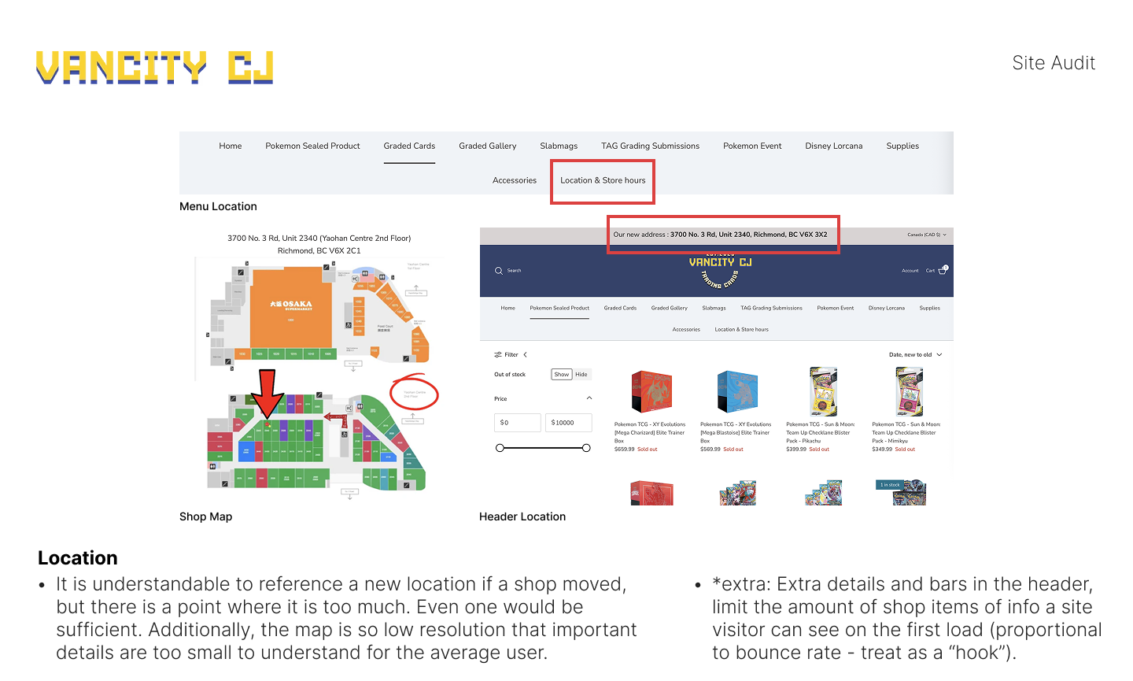Click Pokemon Sealed Product in header screenshot nav
This screenshot has width=1133, height=681.
559,309
